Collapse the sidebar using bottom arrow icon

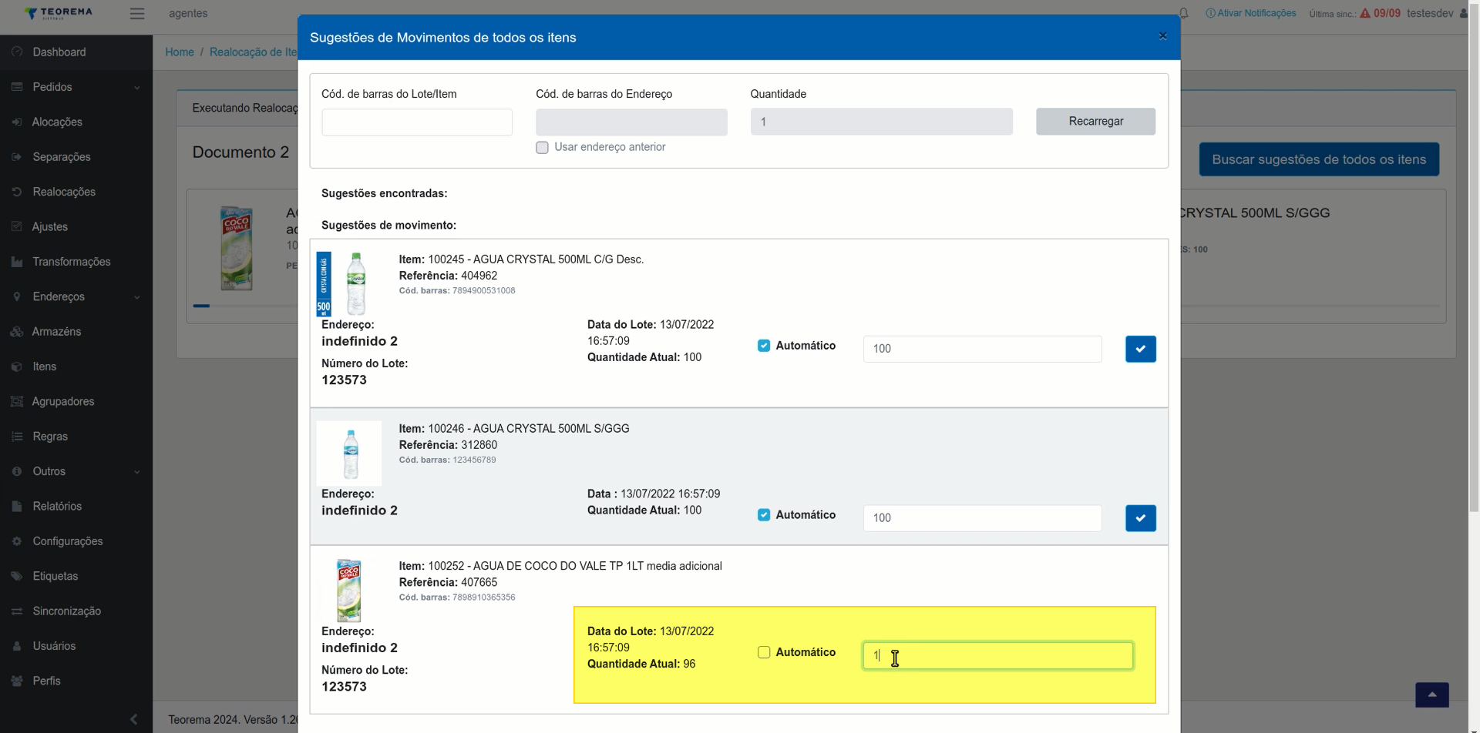pyautogui.click(x=133, y=719)
